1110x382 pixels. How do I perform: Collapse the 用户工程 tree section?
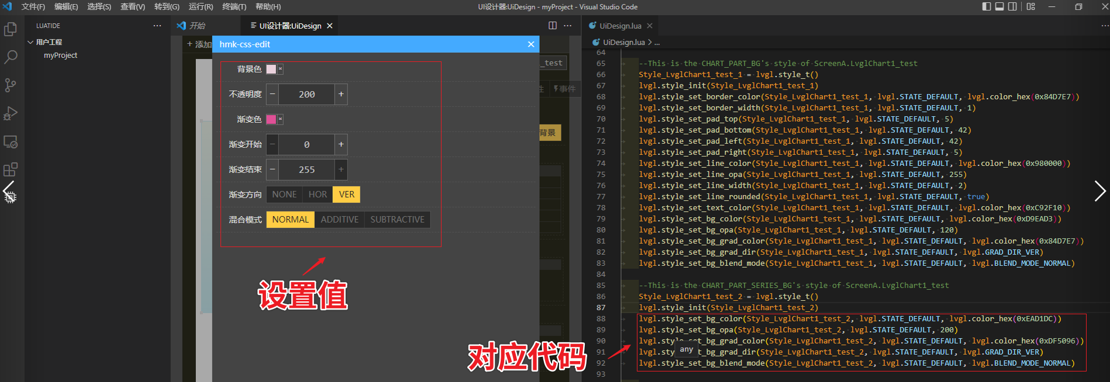30,42
